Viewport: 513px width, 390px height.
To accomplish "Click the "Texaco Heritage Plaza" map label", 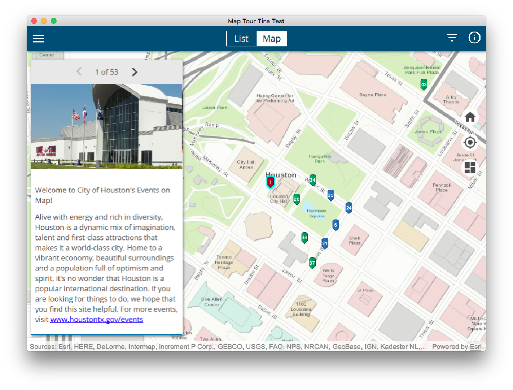I will coord(224,262).
